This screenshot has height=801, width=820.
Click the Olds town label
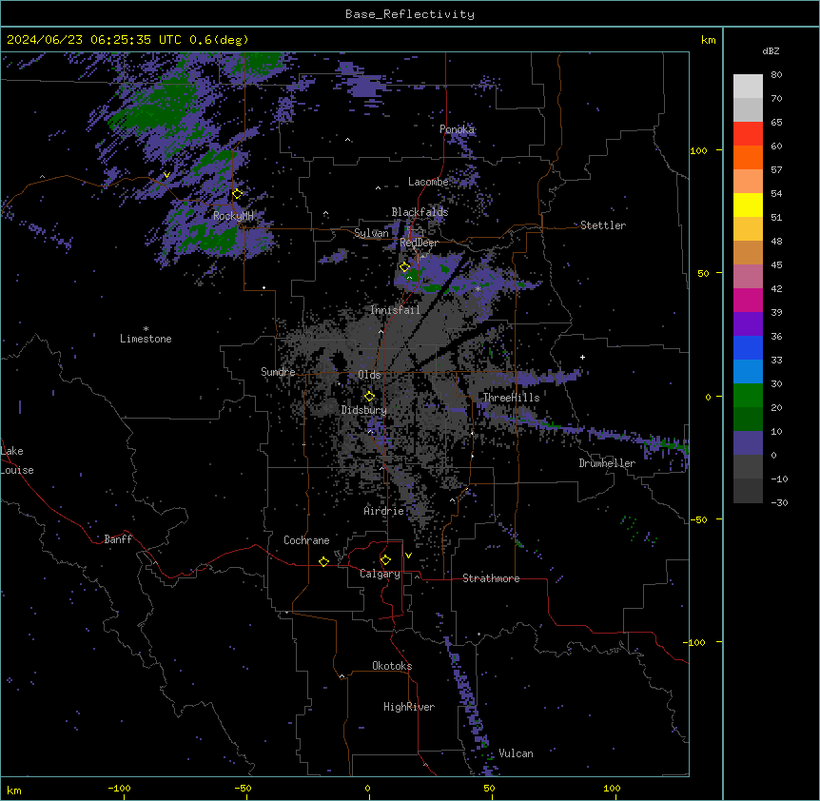[x=369, y=375]
